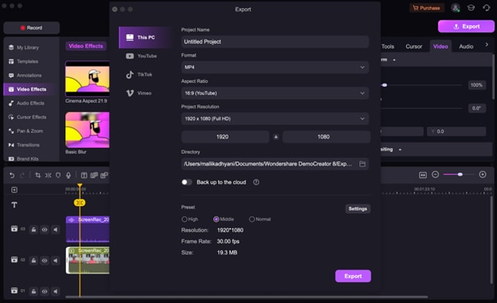
Task: Mute track 03 with its speaker icon
Action: [56, 229]
